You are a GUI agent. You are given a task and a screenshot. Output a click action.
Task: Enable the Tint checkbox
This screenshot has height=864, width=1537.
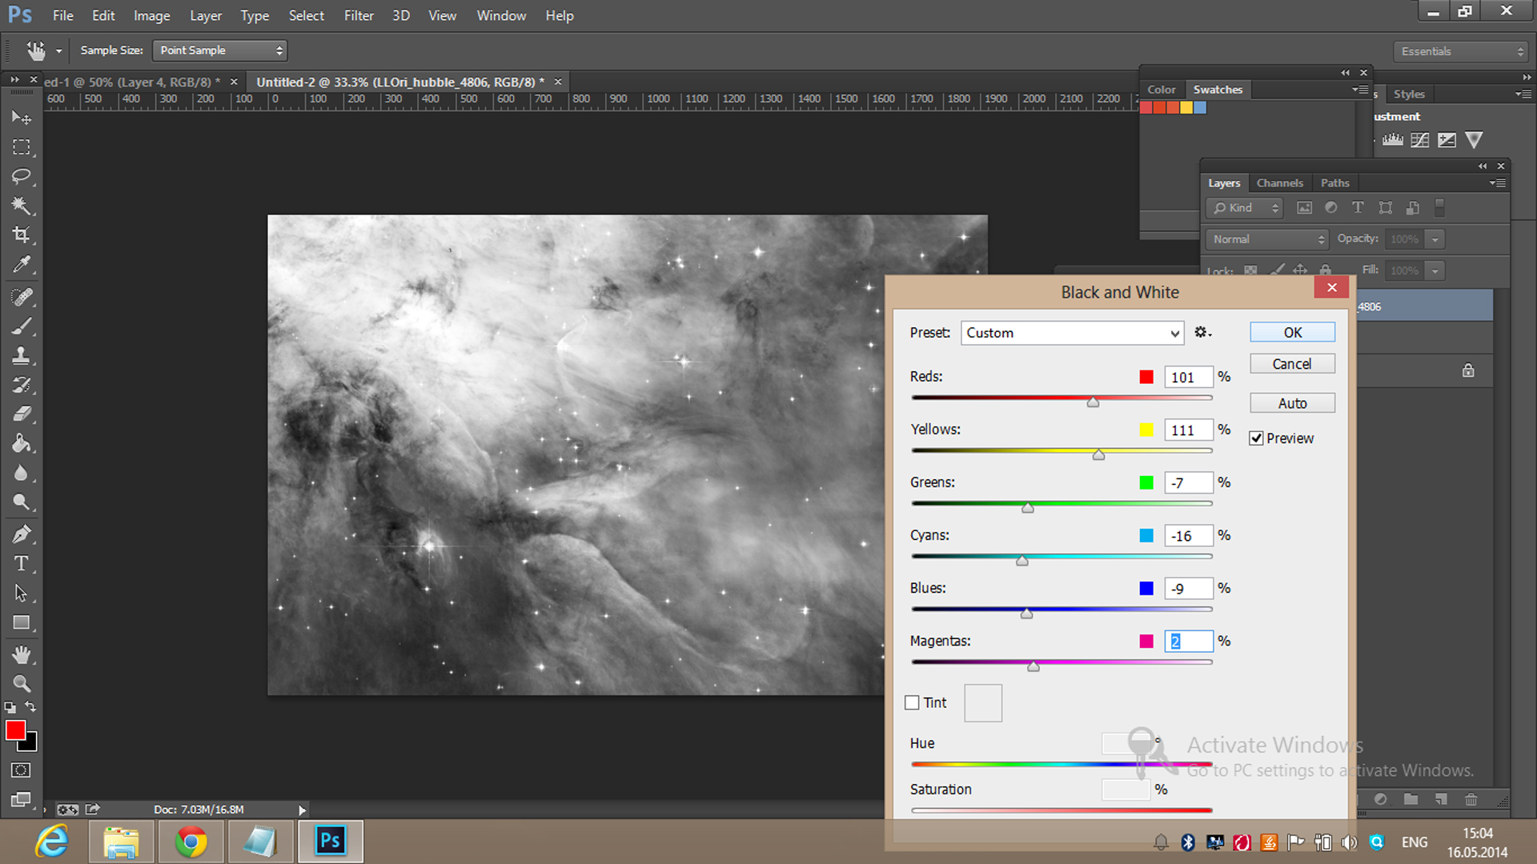(x=912, y=702)
